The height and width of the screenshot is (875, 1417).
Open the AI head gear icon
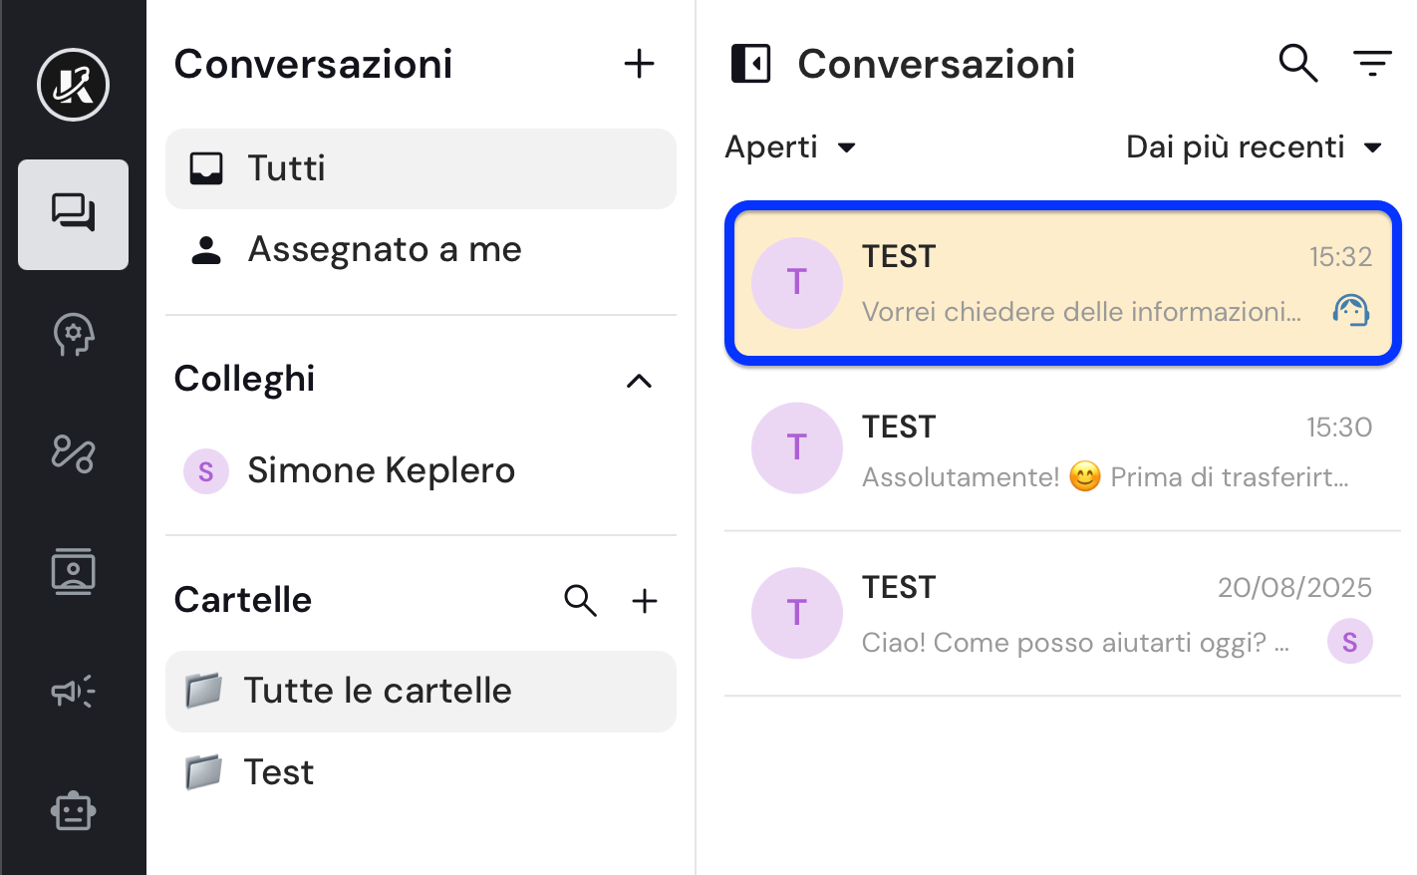[73, 335]
